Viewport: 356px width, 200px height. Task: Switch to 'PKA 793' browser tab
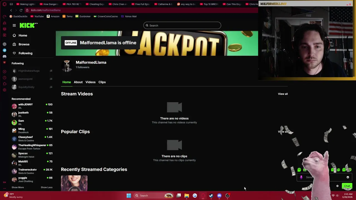[72, 4]
